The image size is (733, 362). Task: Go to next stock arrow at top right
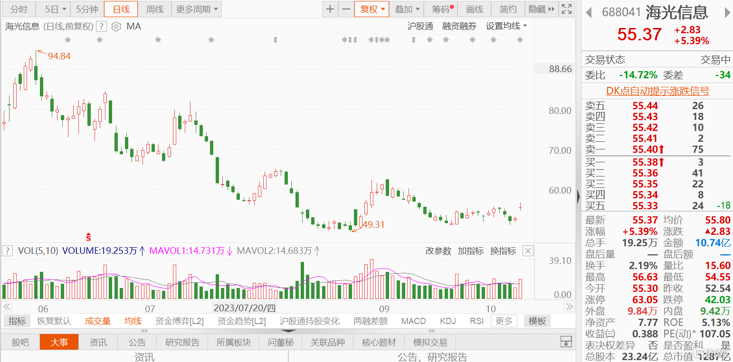(x=728, y=12)
